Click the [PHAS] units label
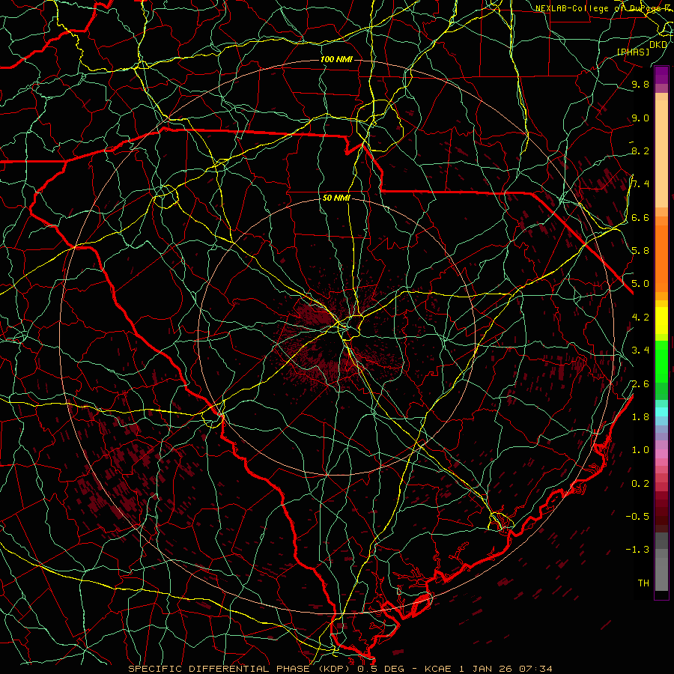 633,52
